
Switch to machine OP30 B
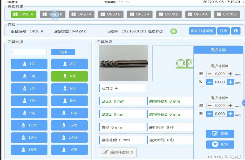pyautogui.click(x=169, y=14)
